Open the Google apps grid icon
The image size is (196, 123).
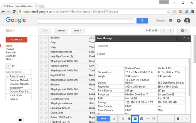[170, 21]
